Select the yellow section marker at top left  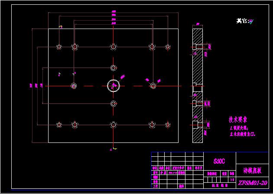60,27
